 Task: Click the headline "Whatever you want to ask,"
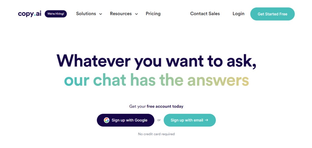tap(156, 61)
